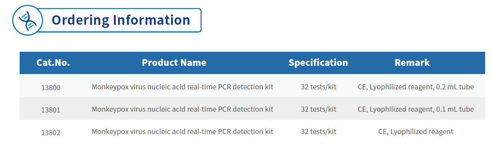493x145 pixels.
Task: Click 32 tests/kit in the 13800 row
Action: tap(319, 87)
